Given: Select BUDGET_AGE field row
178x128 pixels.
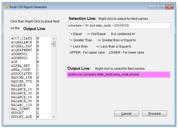Looking at the screenshot, I should (31, 117).
